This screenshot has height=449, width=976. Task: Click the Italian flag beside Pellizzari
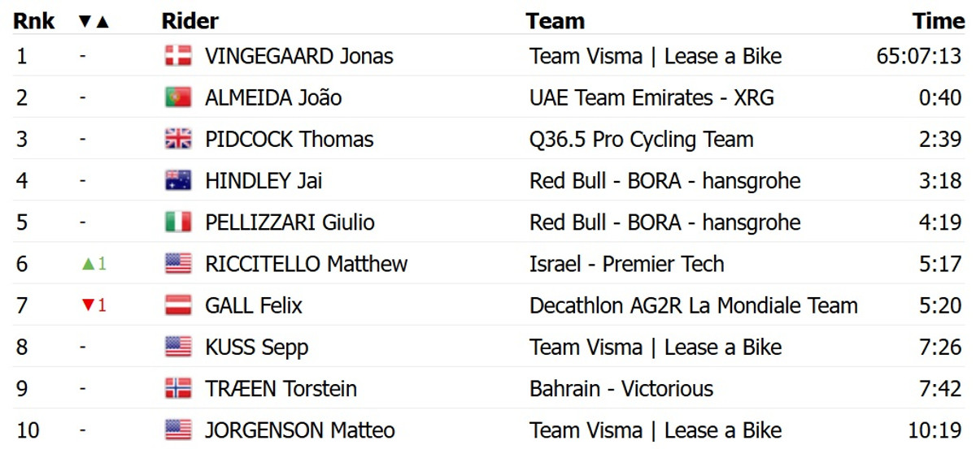point(177,222)
